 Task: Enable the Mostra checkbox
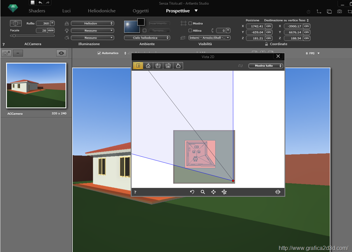[x=190, y=23]
